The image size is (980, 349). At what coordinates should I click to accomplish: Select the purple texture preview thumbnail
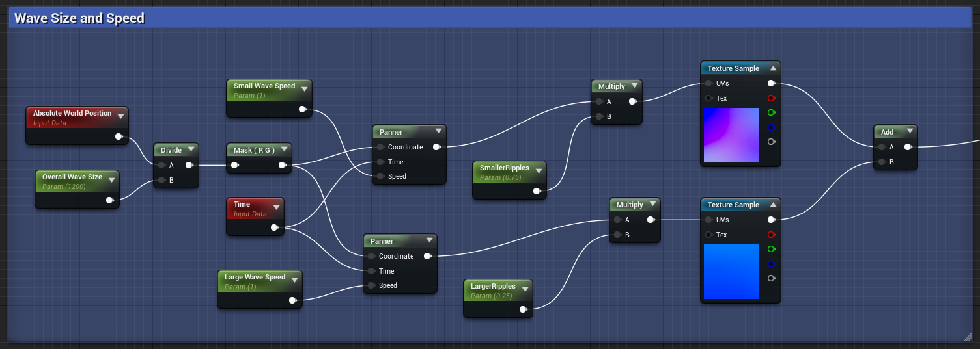(731, 135)
